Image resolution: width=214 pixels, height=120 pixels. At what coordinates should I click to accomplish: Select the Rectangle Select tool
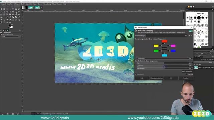coord(7,9)
